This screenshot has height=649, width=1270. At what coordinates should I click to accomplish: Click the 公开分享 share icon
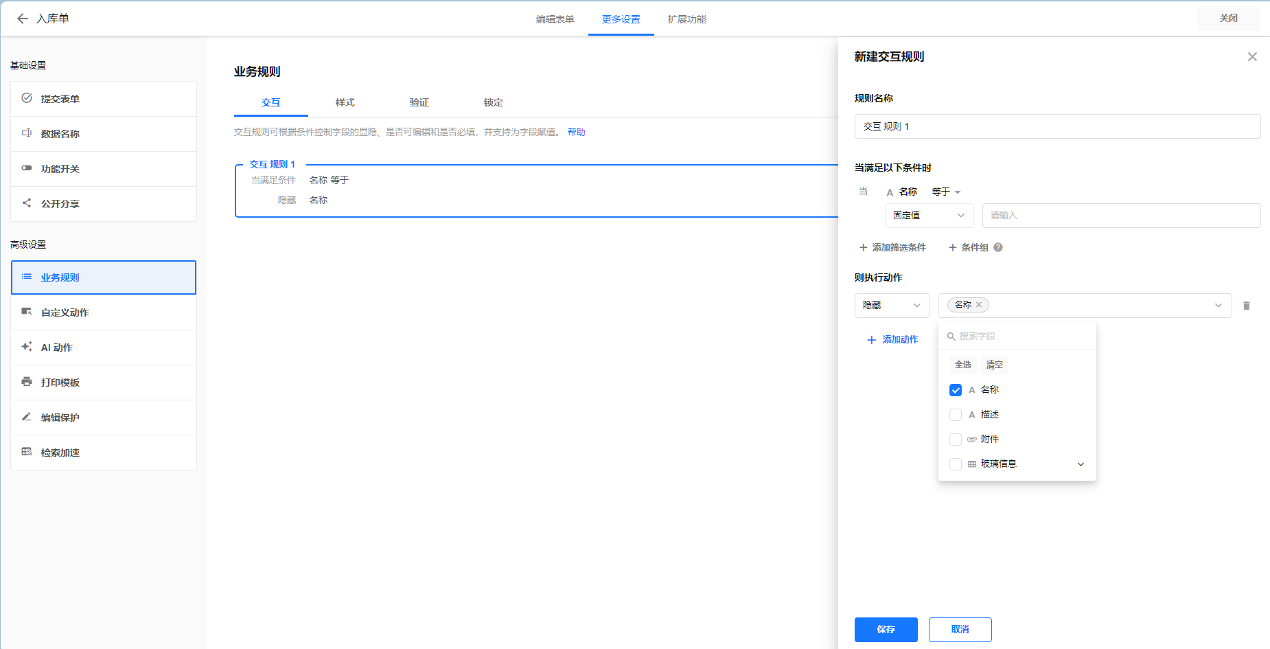pos(27,203)
